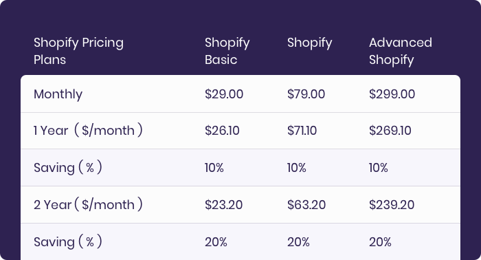Click the 1 Year ($/month) row label

(x=88, y=131)
